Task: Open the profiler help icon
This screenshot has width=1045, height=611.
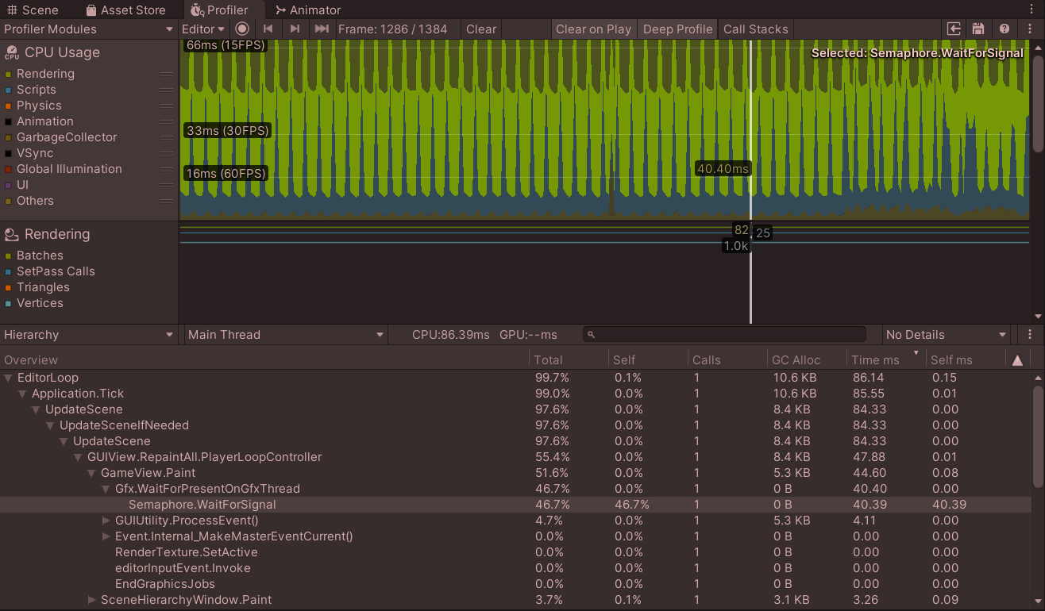Action: (x=1005, y=29)
